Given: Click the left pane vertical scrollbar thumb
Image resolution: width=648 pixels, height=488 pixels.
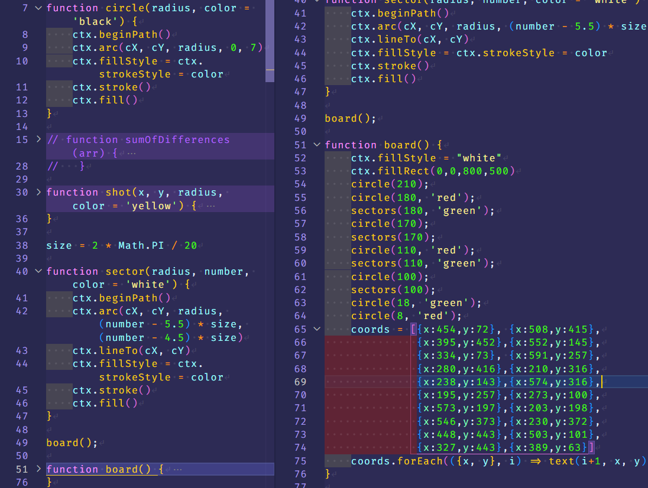Looking at the screenshot, I should [270, 40].
